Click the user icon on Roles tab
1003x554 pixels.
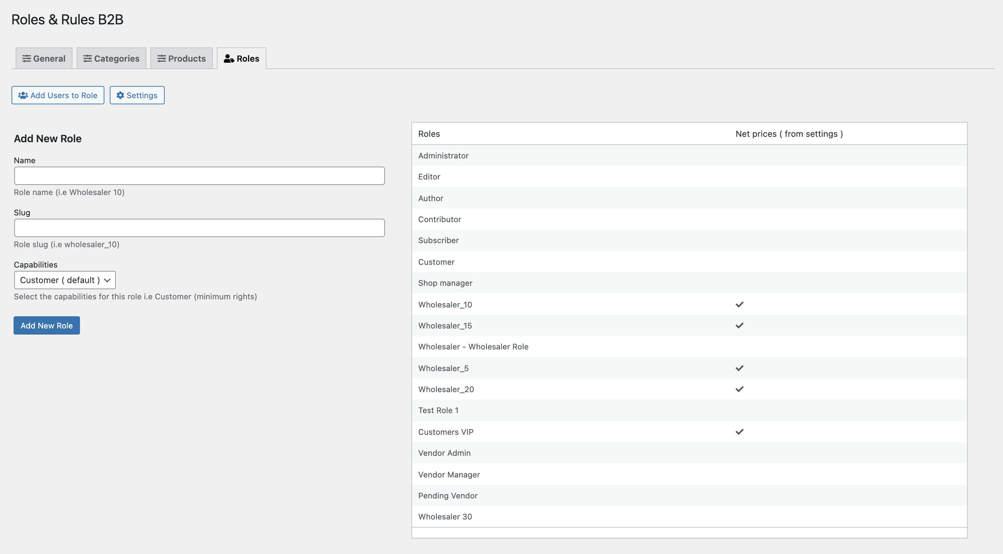click(x=229, y=58)
